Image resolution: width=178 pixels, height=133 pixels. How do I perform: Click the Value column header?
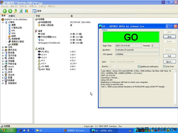click(x=103, y=16)
